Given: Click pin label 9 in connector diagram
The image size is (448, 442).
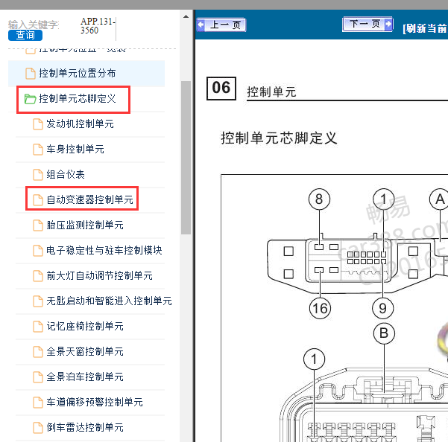Looking at the screenshot, I should click(383, 308).
